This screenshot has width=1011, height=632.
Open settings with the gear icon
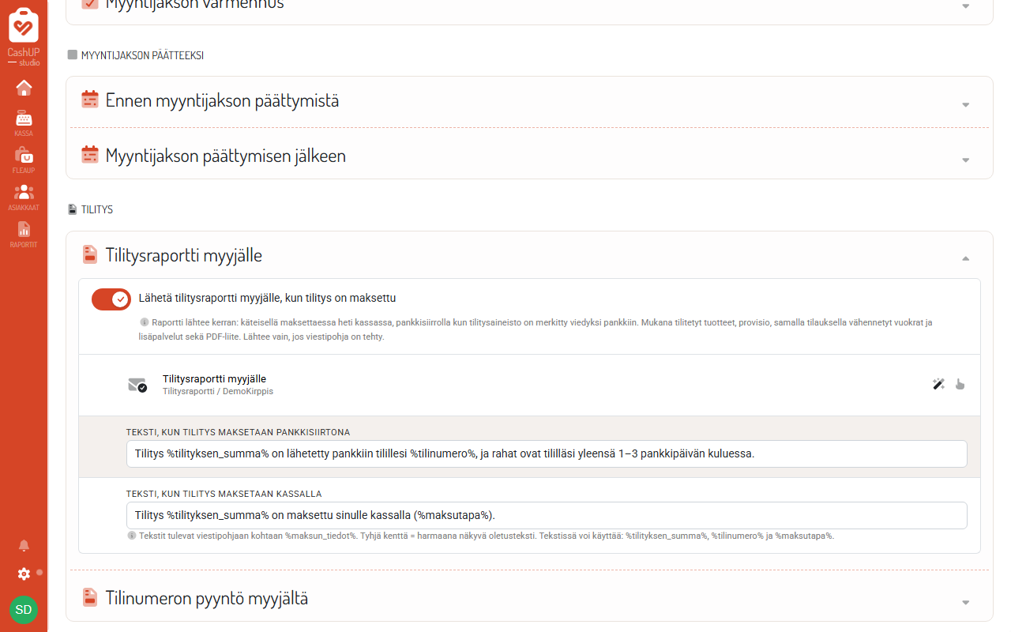pyautogui.click(x=24, y=574)
